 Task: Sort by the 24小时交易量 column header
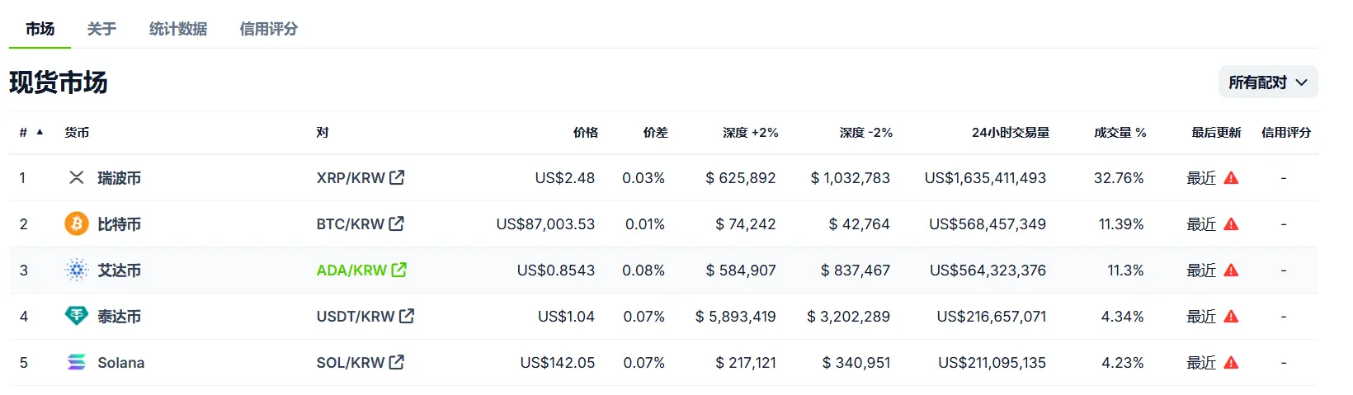coord(1011,132)
